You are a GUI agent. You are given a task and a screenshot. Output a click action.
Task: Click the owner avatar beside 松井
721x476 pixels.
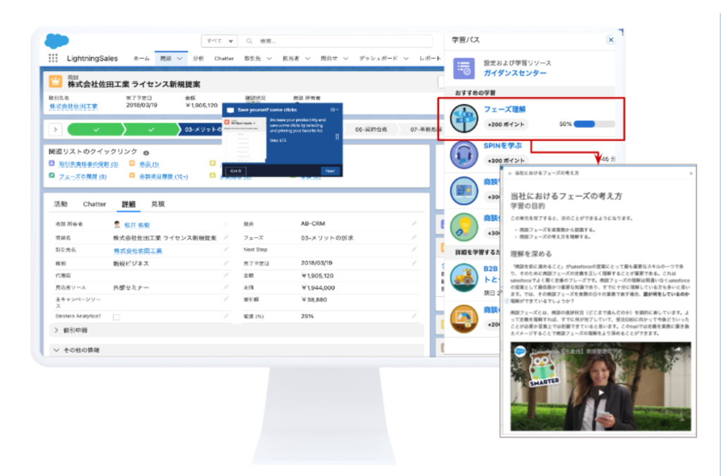point(117,224)
